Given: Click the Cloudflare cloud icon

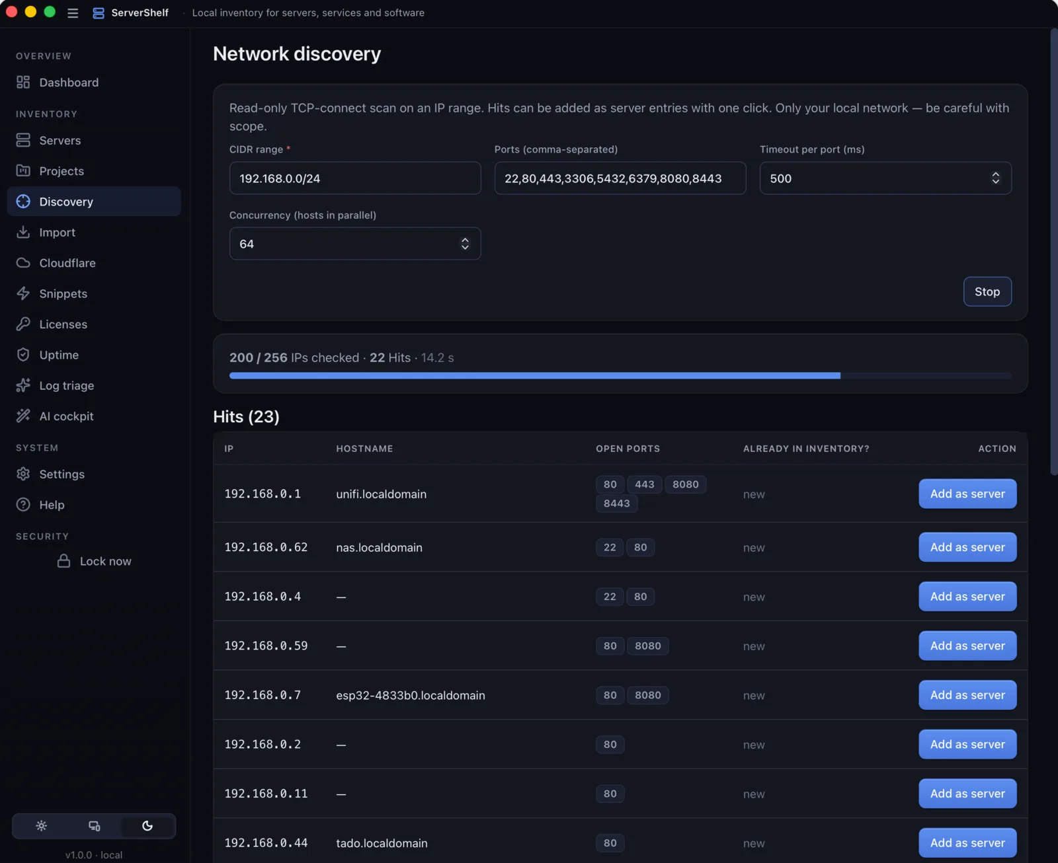Looking at the screenshot, I should (23, 263).
